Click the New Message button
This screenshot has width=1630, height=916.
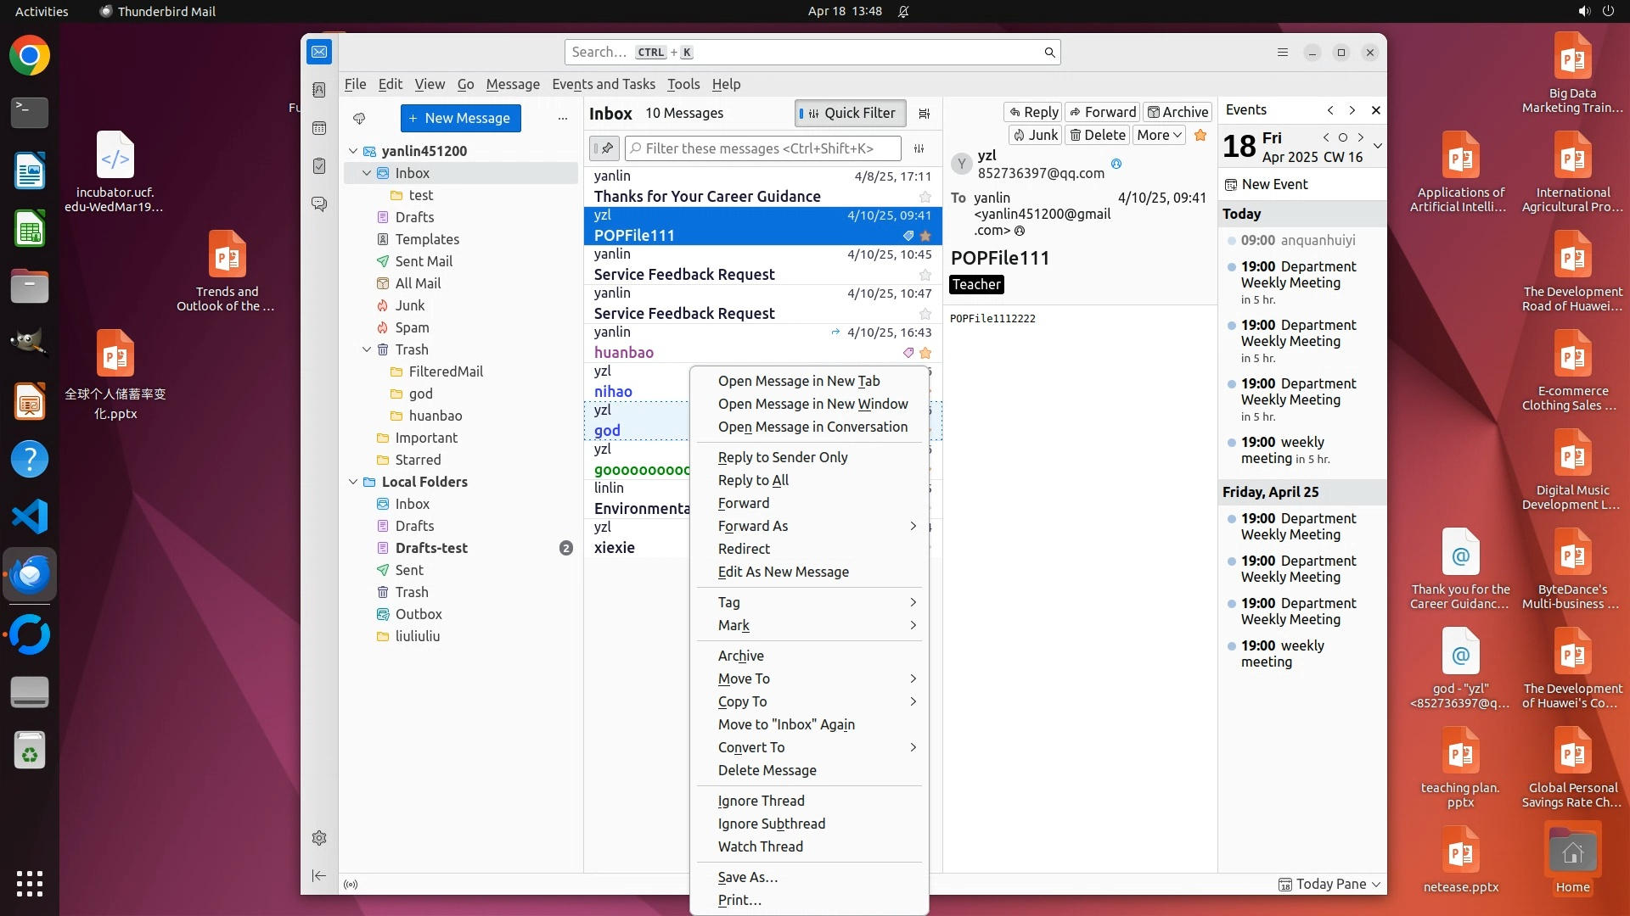coord(460,119)
